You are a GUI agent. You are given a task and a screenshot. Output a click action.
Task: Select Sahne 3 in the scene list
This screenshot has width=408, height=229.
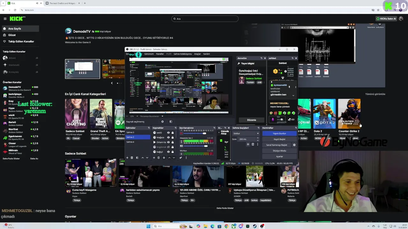point(138,132)
